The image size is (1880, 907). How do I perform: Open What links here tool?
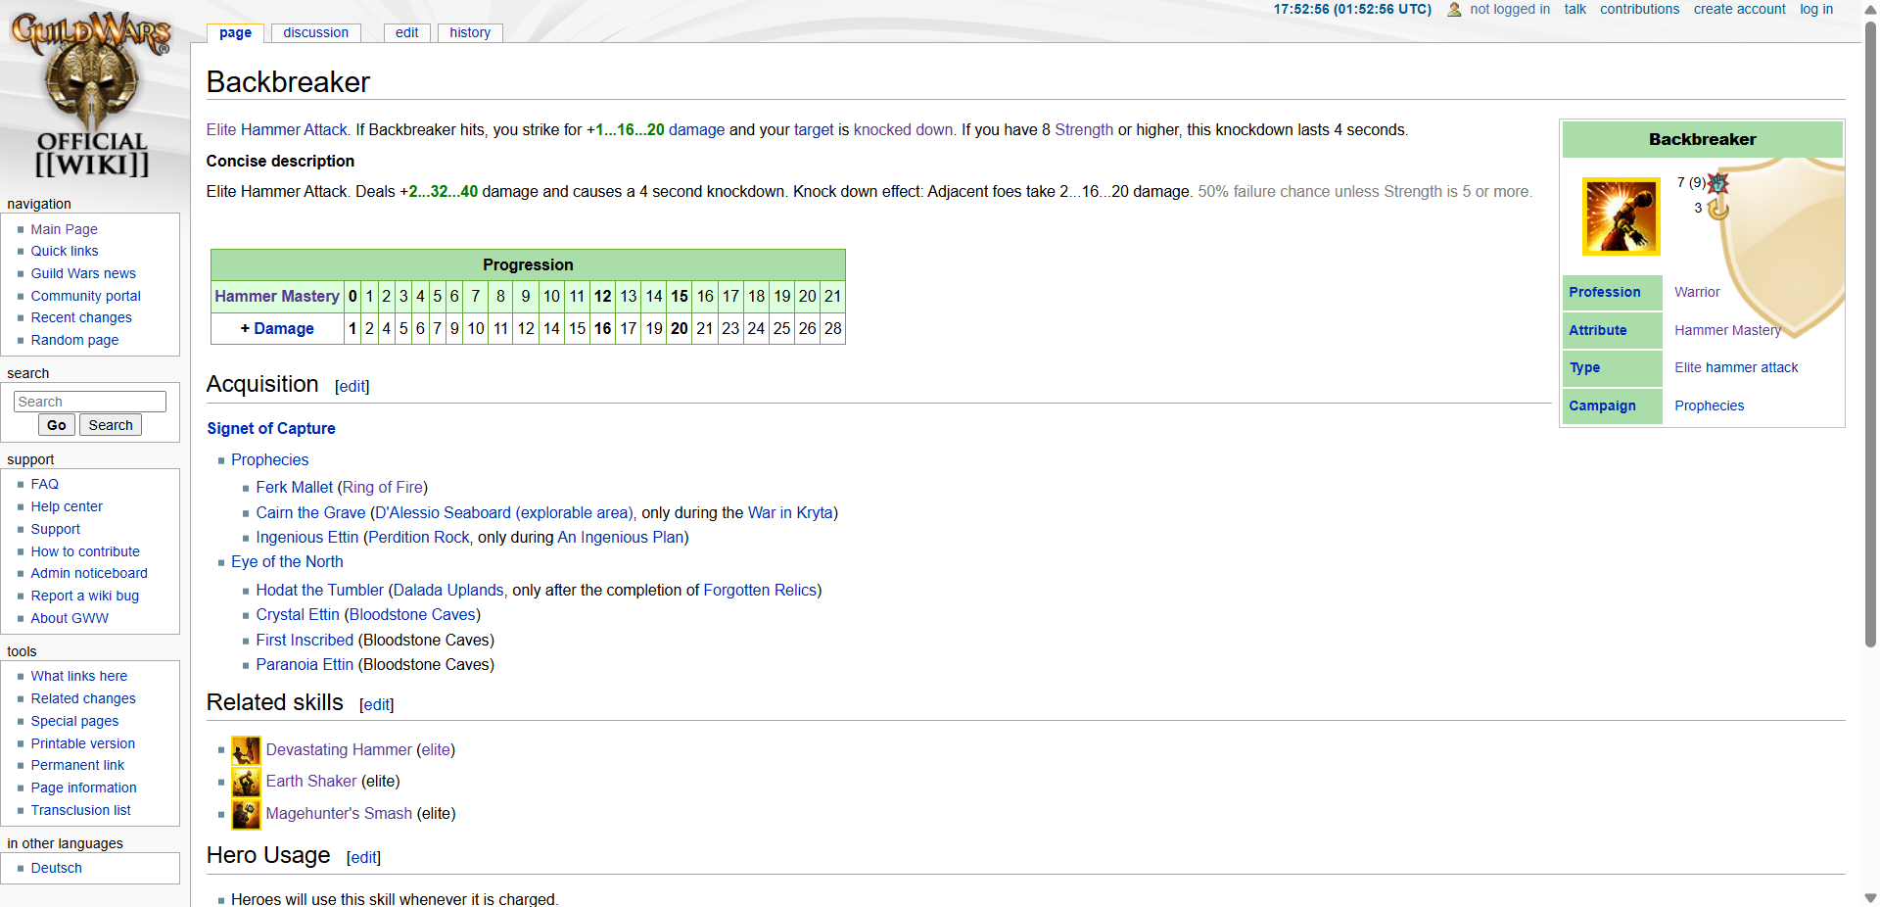[78, 676]
